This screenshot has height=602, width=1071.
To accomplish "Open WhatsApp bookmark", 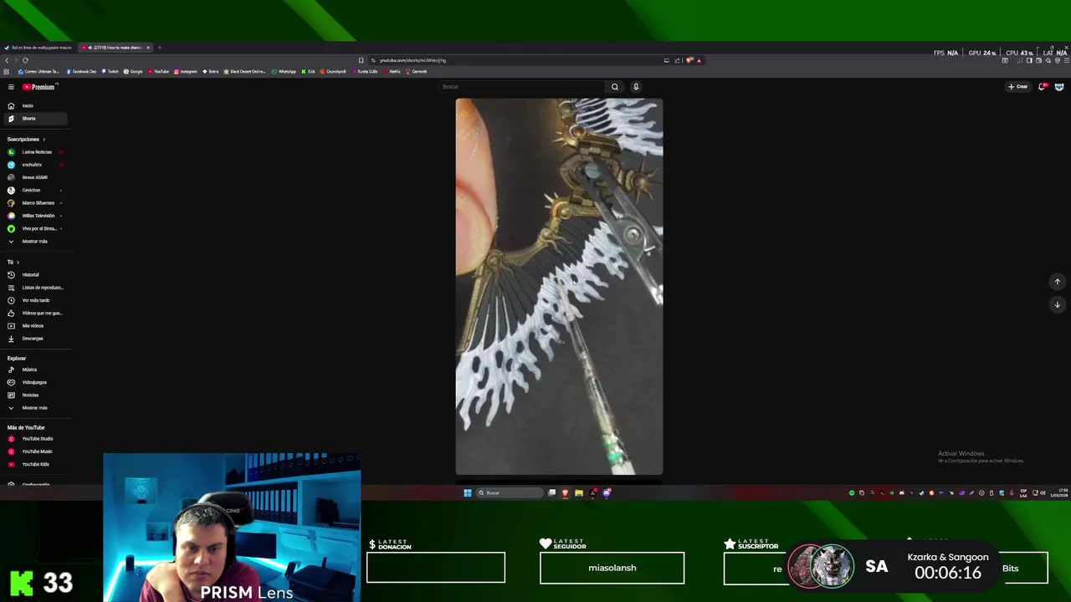I will [x=284, y=72].
